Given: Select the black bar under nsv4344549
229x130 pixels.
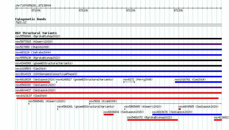Looking at the screenshot, I should click(118, 66).
